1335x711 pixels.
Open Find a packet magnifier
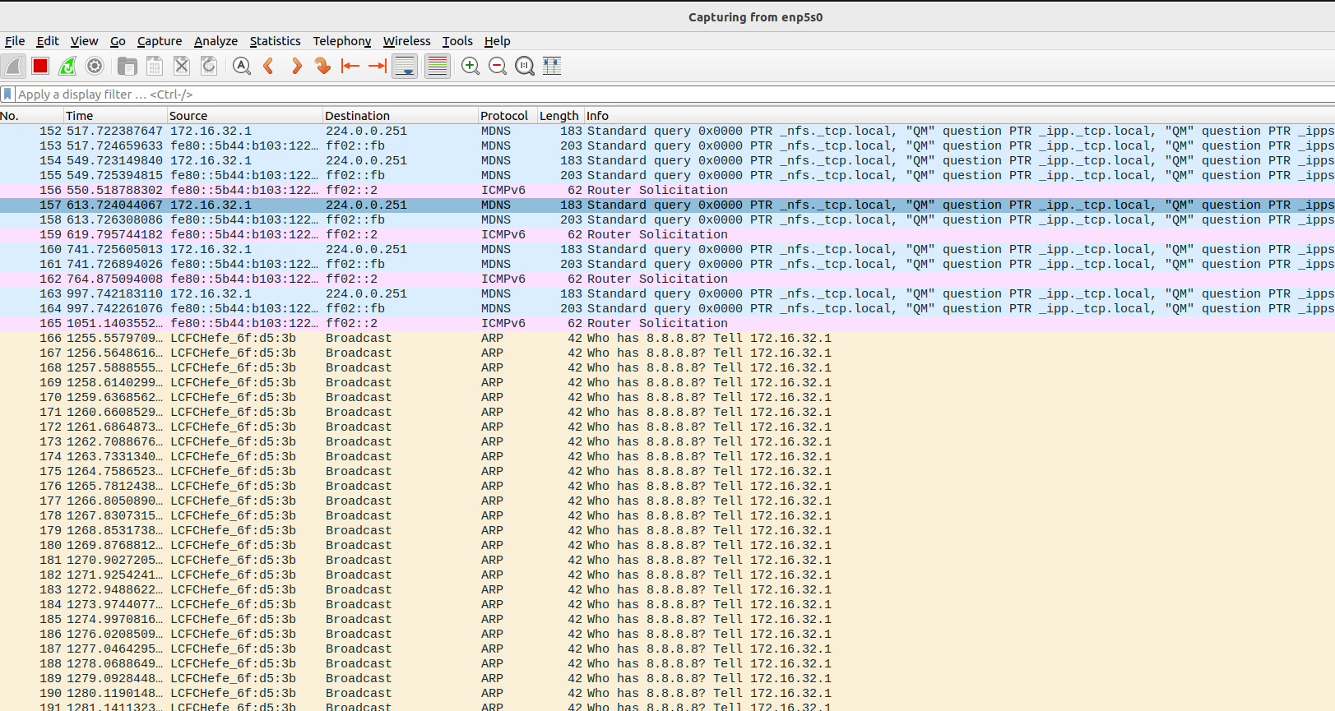(x=241, y=66)
